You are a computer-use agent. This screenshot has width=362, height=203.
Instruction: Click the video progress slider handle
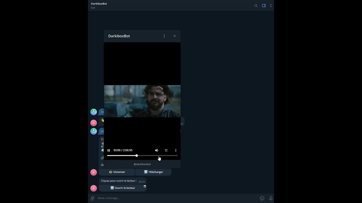tap(137, 156)
